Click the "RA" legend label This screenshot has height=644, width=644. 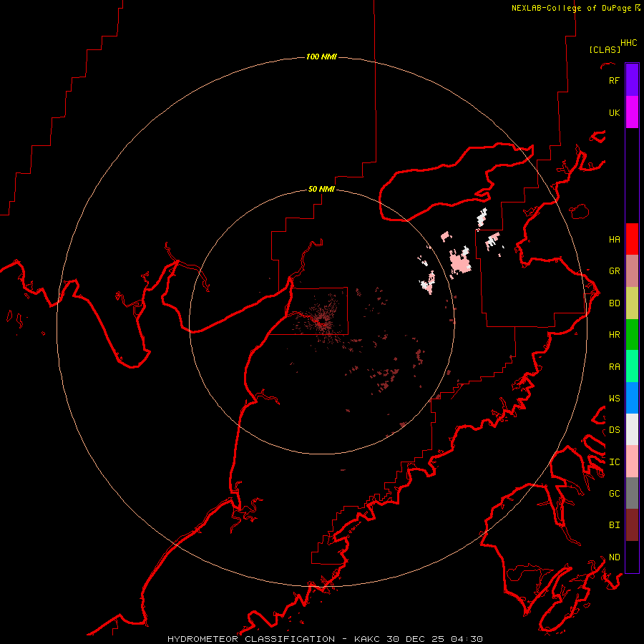coord(614,367)
